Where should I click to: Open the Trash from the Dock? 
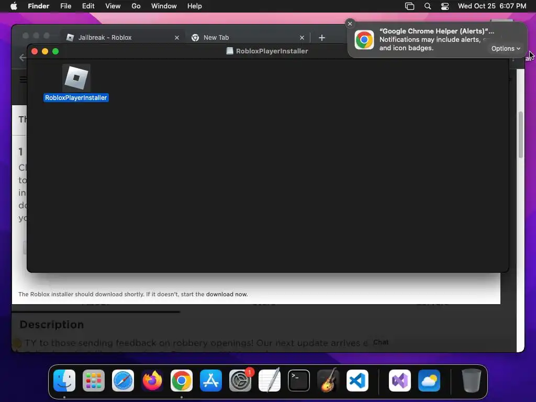coord(472,381)
